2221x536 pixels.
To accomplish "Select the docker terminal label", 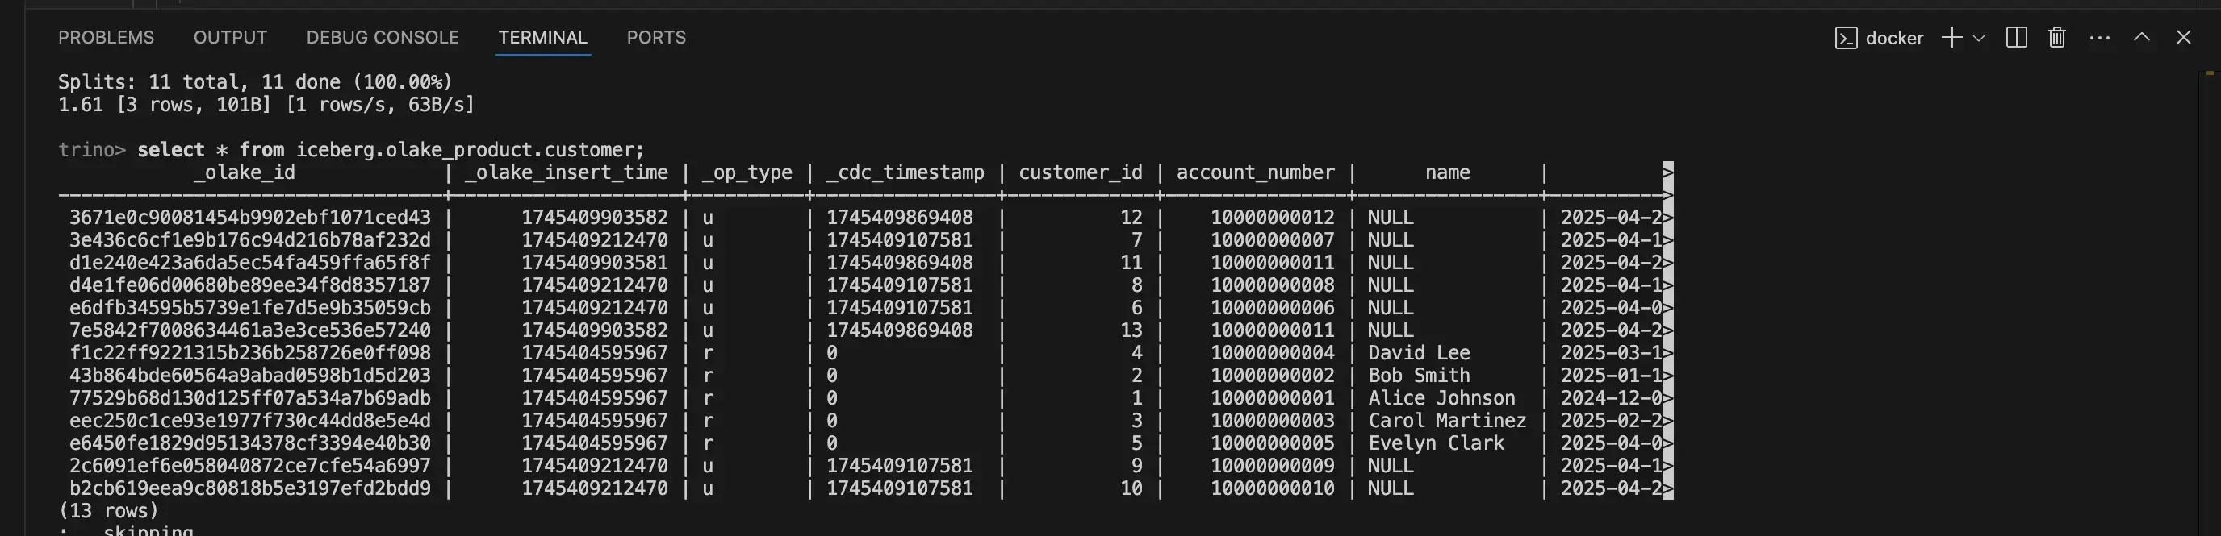I will [x=1894, y=38].
